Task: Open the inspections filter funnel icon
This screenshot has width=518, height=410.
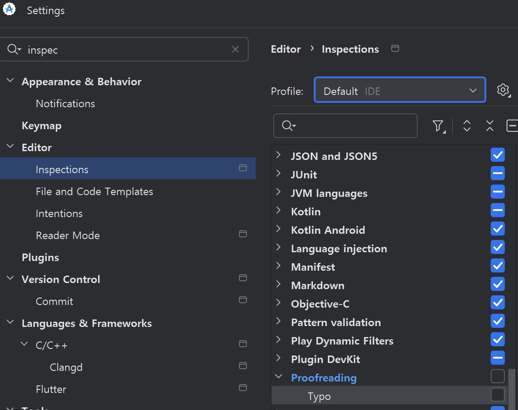Action: 438,126
